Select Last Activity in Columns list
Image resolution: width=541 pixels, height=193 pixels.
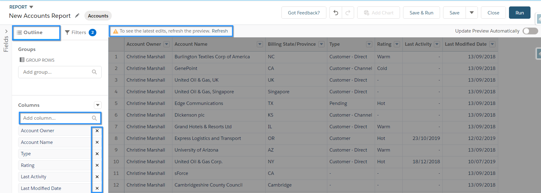pyautogui.click(x=34, y=177)
